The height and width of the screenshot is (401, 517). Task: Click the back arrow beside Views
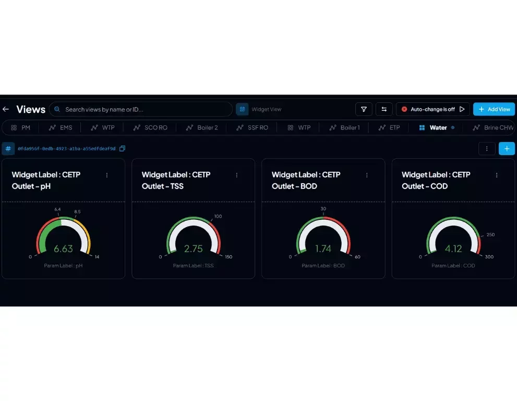point(6,109)
